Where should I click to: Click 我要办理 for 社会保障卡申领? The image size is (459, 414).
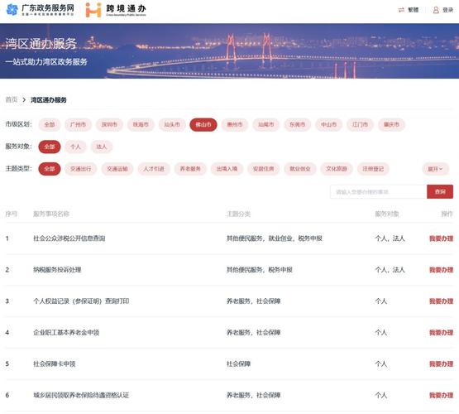coord(441,363)
